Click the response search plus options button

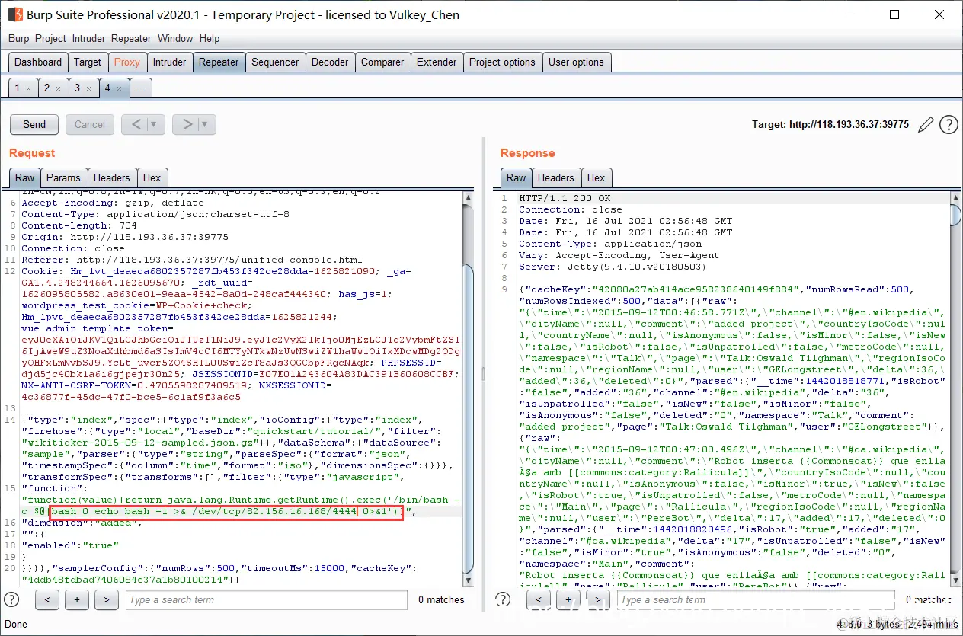pyautogui.click(x=568, y=599)
